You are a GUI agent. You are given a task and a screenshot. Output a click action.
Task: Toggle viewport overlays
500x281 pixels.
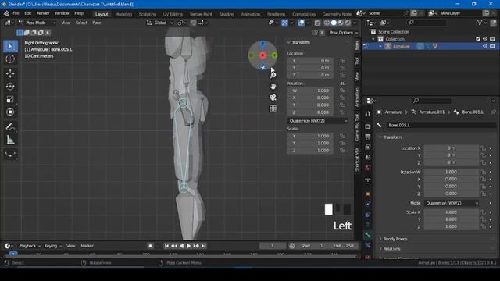coord(301,23)
